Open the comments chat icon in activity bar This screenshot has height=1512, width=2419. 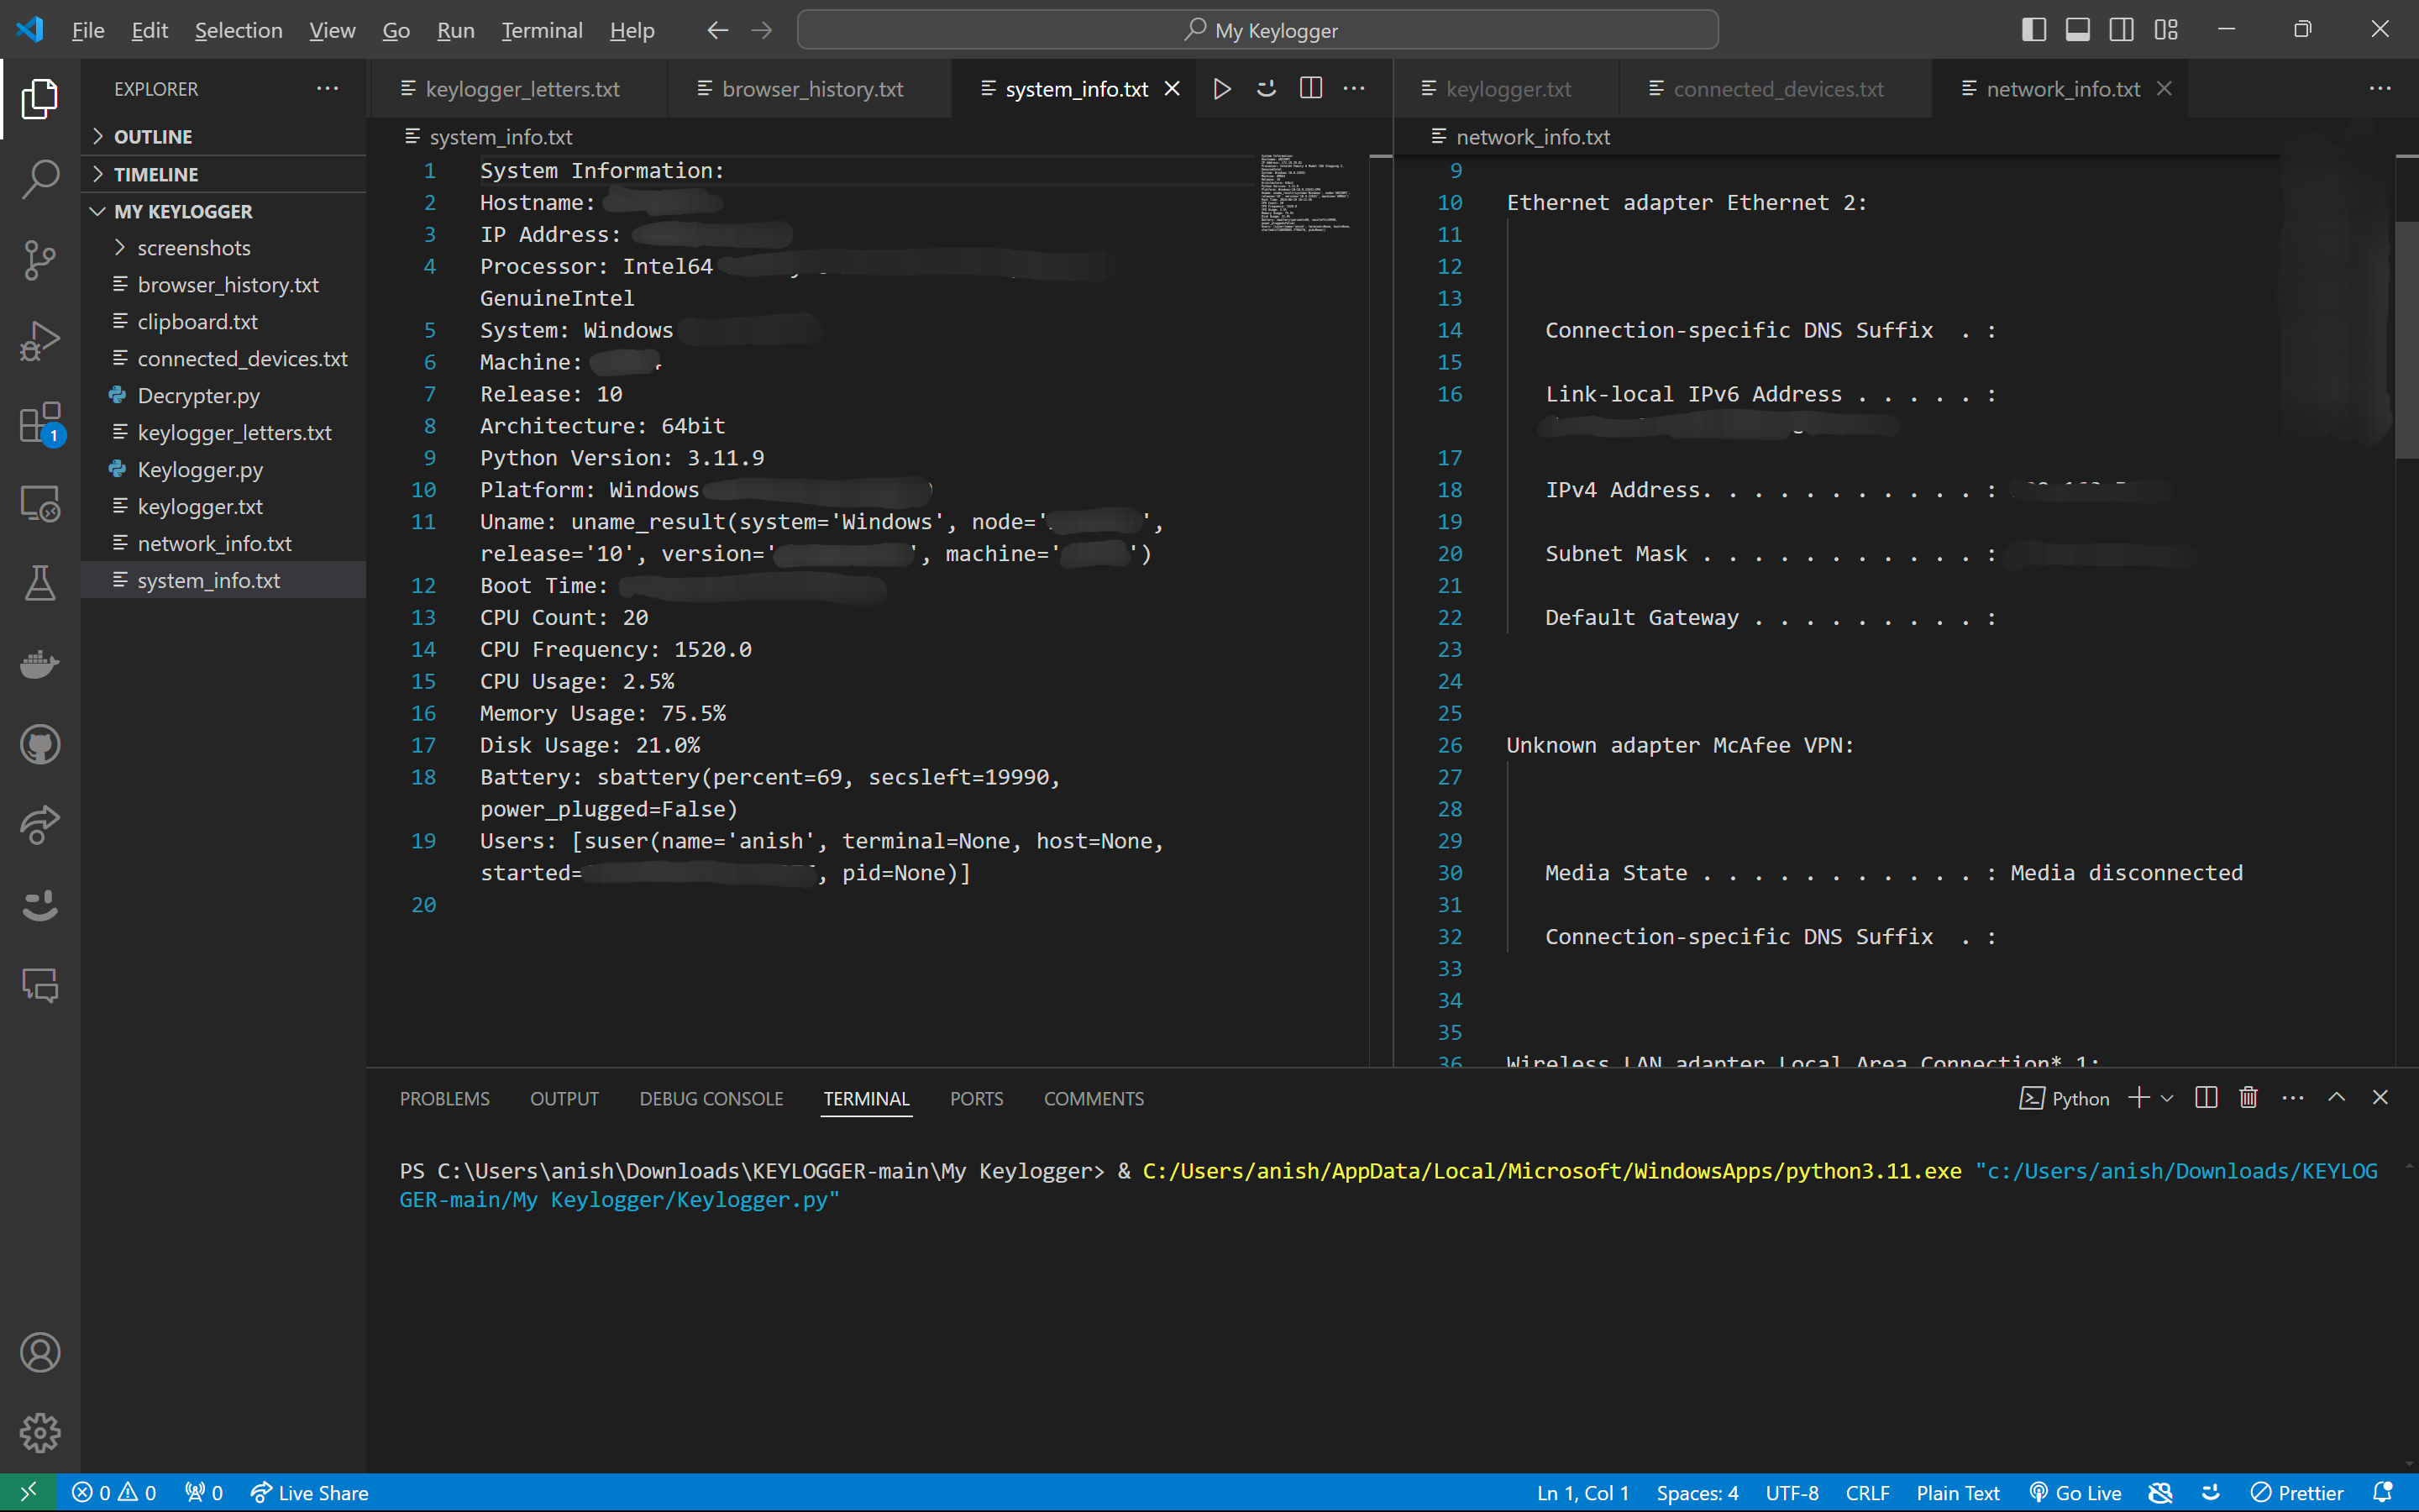pos(40,986)
